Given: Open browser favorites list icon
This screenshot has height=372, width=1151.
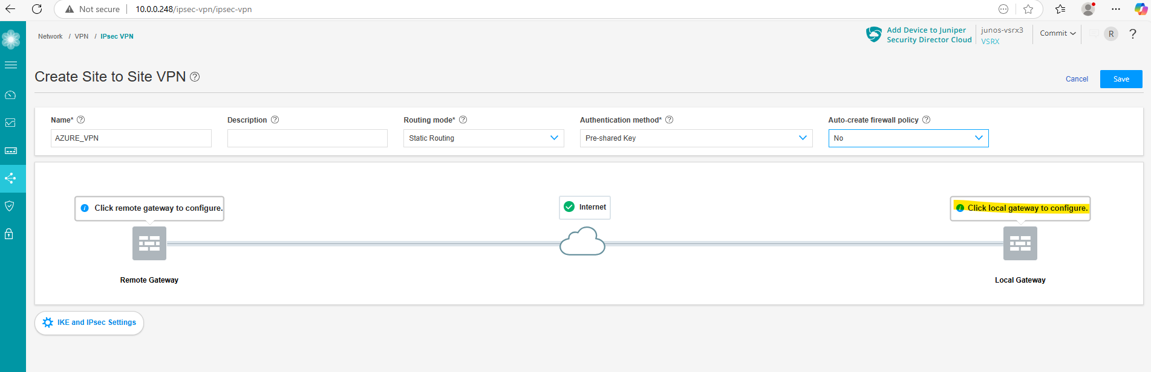Looking at the screenshot, I should (x=1060, y=9).
